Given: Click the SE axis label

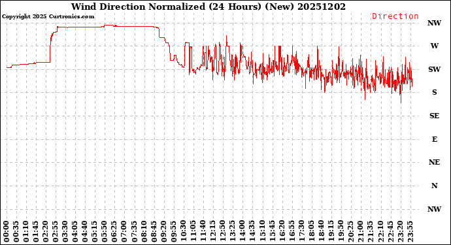Looking at the screenshot, I should pyautogui.click(x=434, y=116).
